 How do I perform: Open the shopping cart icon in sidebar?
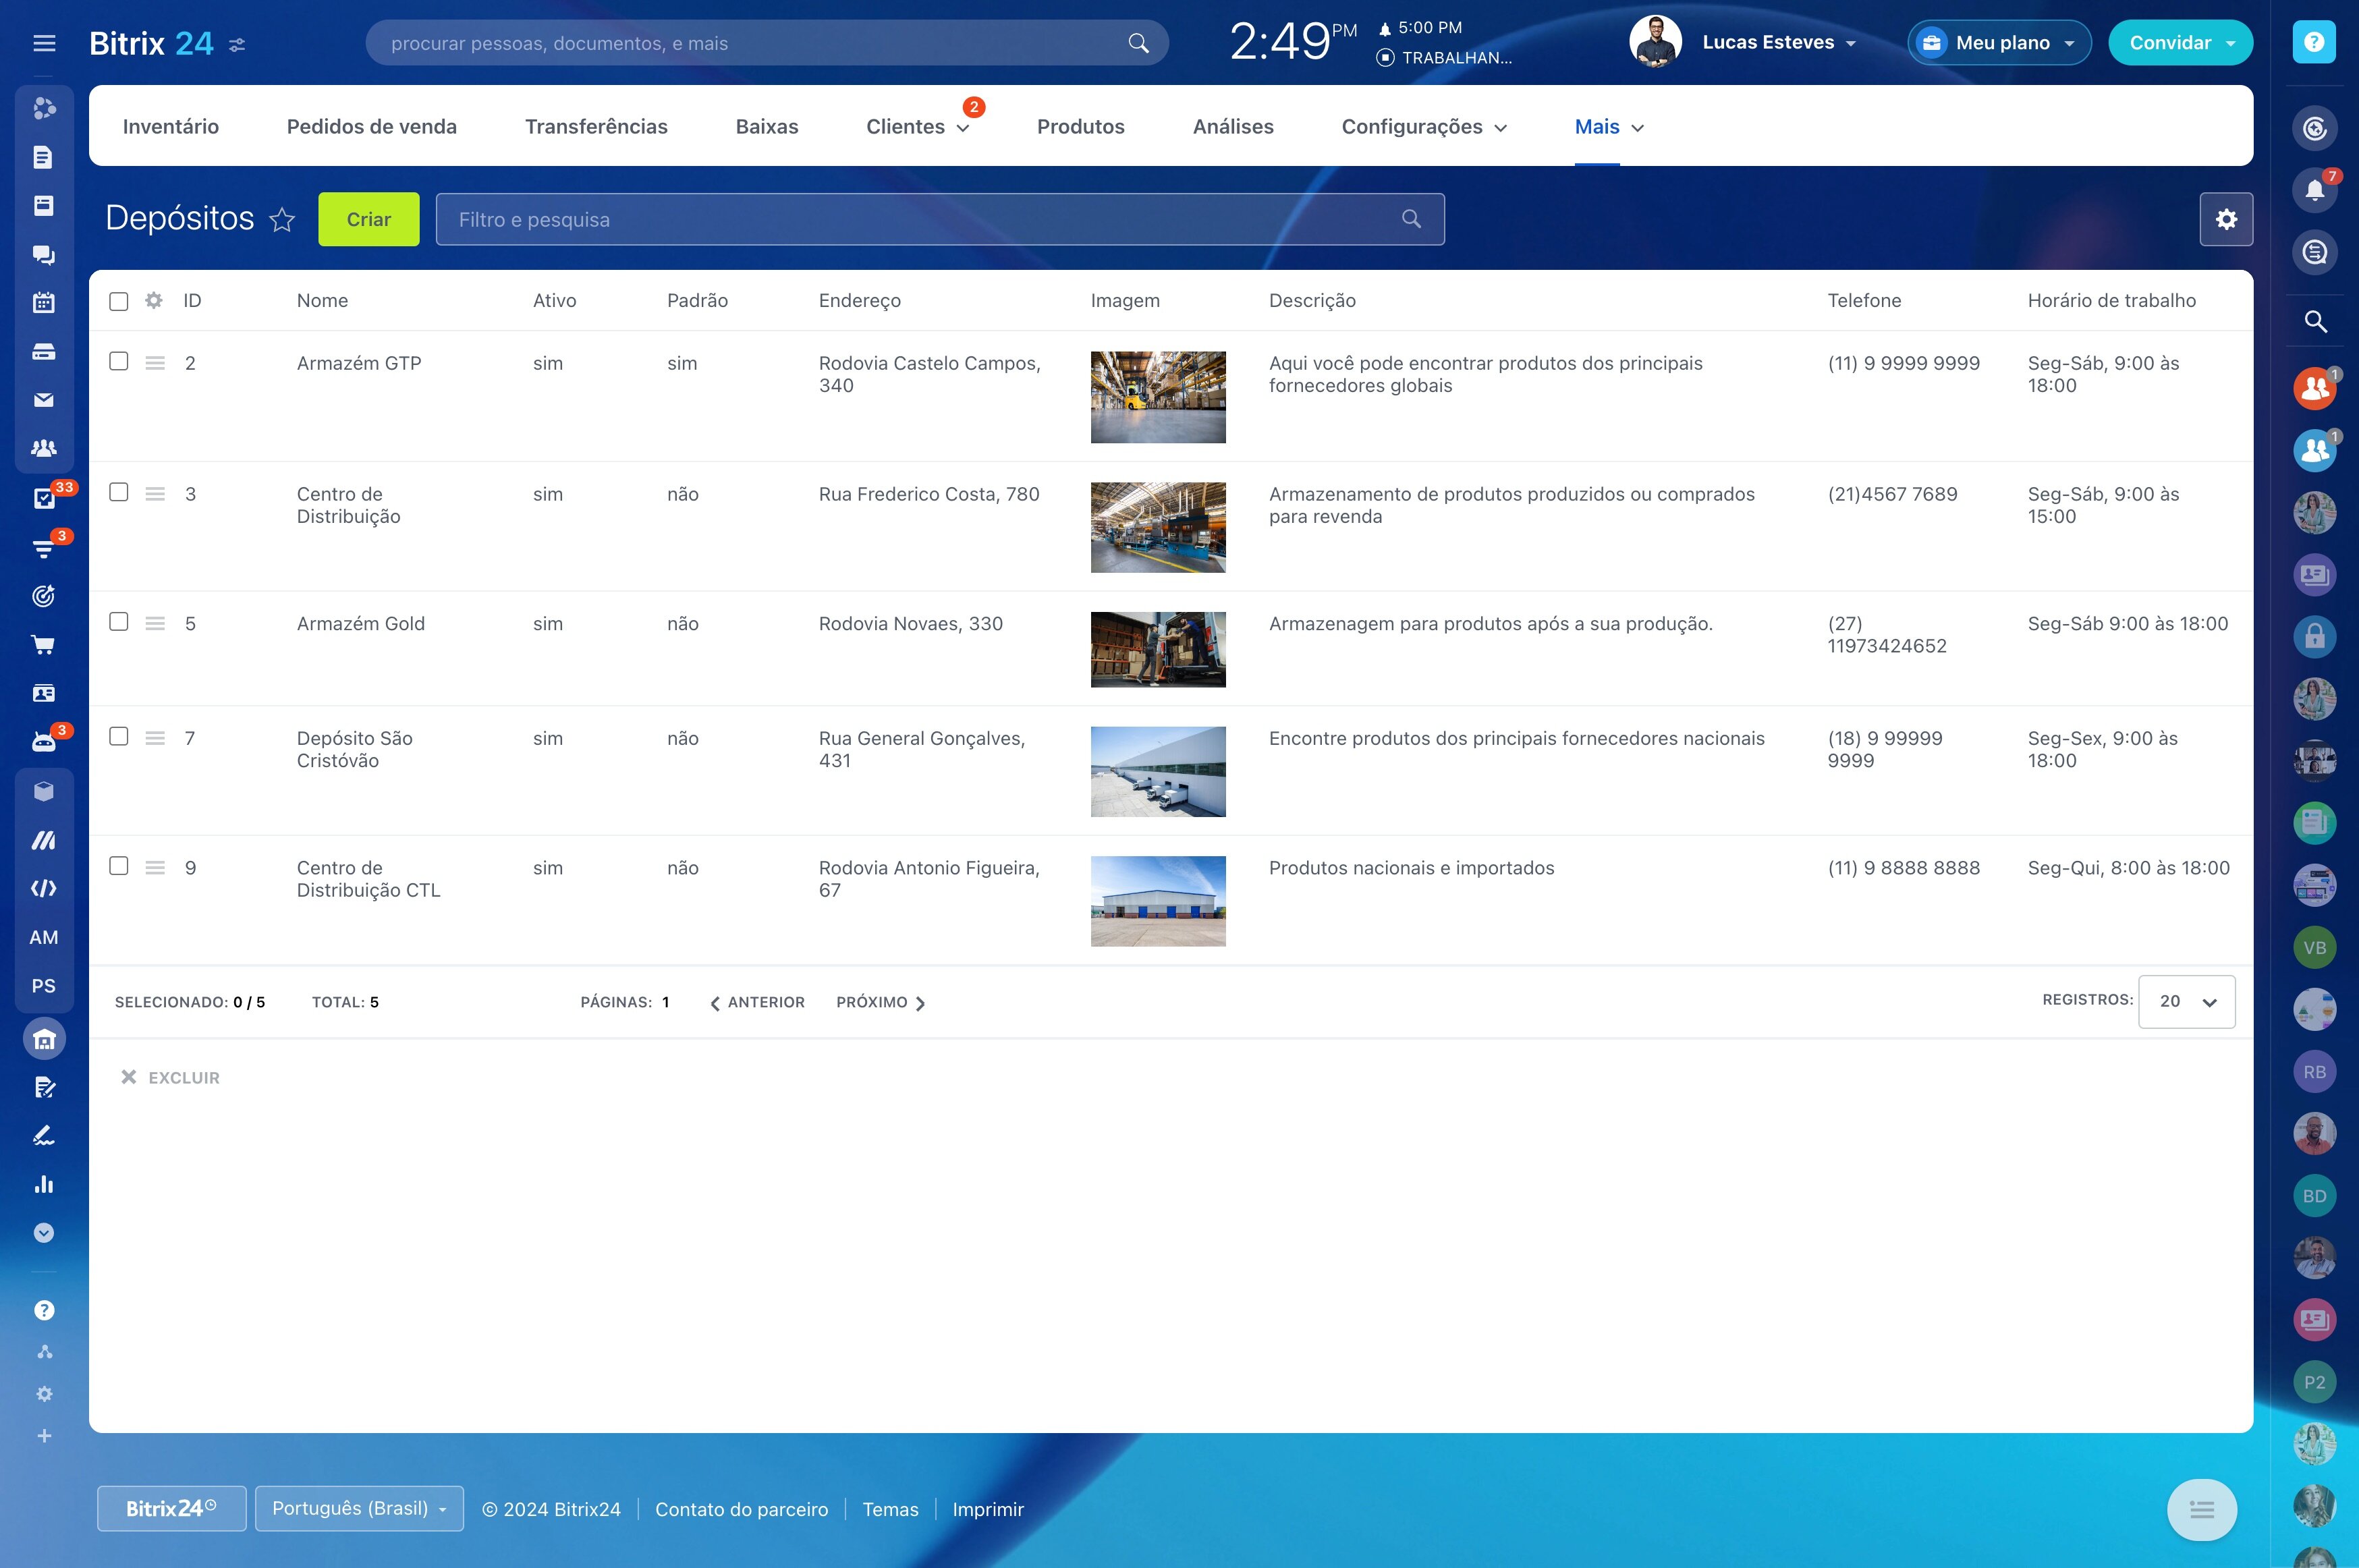pos(44,645)
